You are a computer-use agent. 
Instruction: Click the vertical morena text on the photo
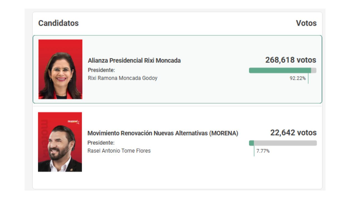(x=43, y=138)
